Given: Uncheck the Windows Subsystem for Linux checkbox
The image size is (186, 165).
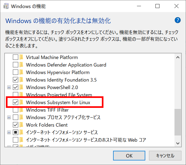Looking at the screenshot, I should click(x=16, y=102).
